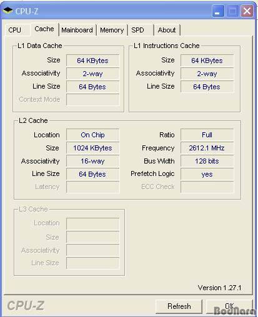Click the 'L1 Data Cache' group label

coord(40,46)
